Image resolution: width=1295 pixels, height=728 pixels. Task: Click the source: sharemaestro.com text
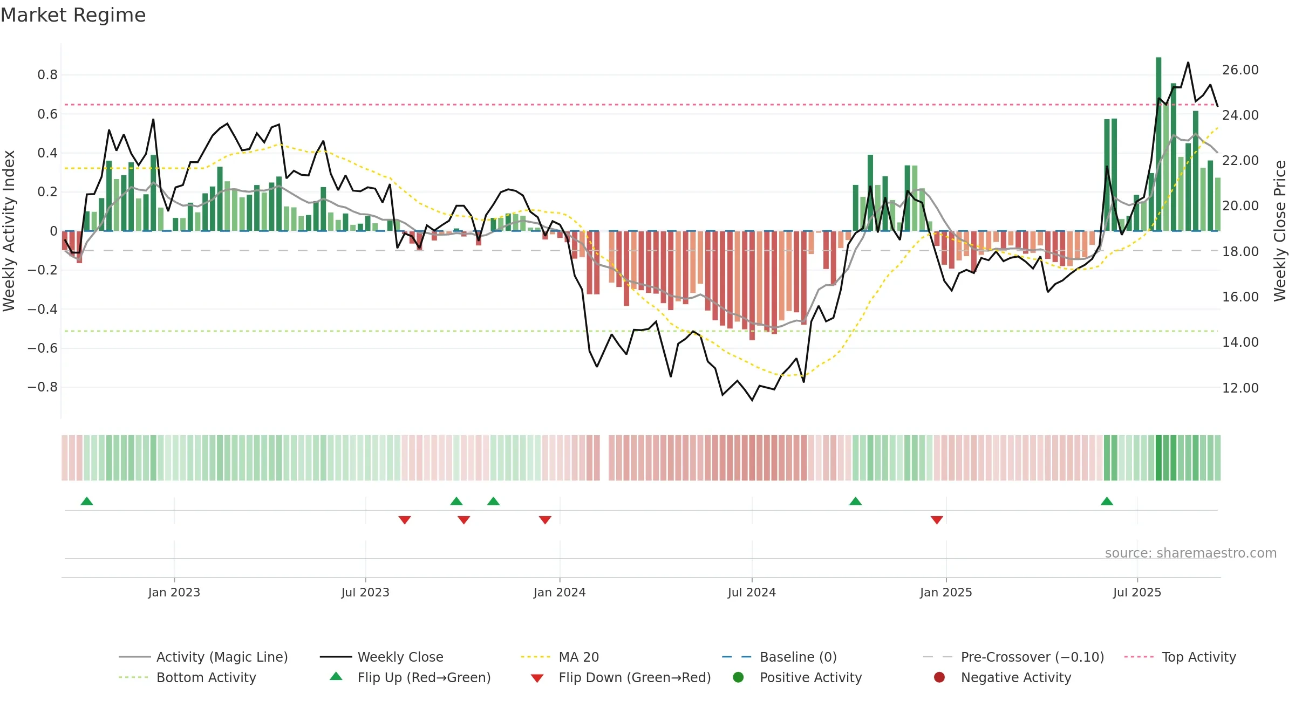coord(1191,553)
